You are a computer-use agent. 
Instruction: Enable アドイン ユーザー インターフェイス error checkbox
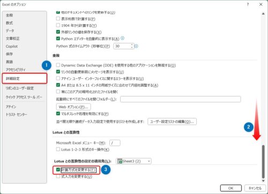coord(58,78)
